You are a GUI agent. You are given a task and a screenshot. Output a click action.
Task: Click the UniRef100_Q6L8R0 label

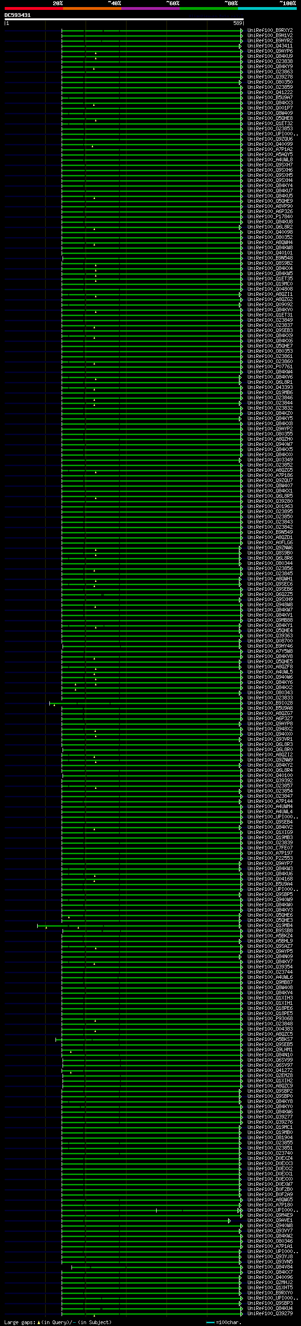click(x=269, y=749)
